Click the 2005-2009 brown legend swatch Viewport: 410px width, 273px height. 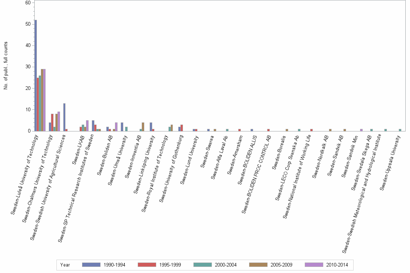[258, 265]
